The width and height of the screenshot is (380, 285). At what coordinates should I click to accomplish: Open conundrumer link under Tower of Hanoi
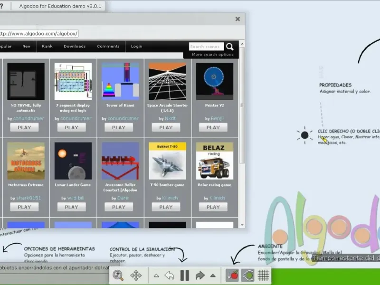(x=123, y=118)
